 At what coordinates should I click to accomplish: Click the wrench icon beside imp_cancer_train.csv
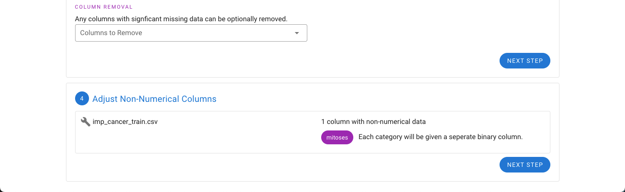coord(86,122)
